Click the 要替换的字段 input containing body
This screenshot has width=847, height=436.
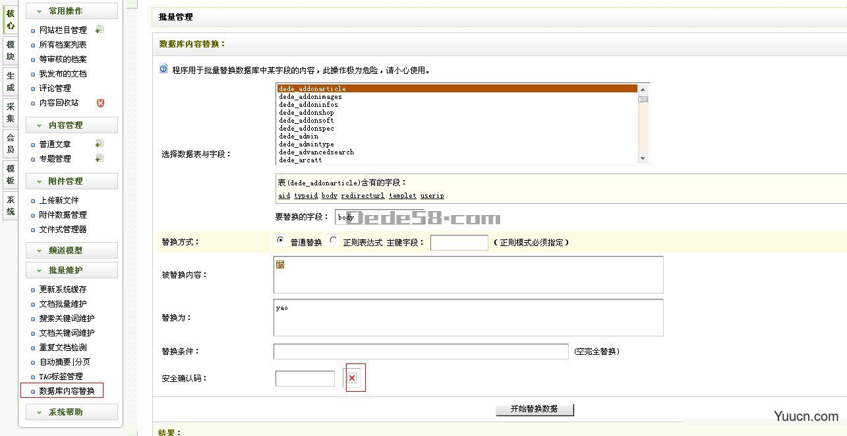click(379, 217)
